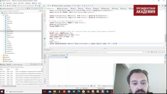Select the Results 1 tab
The width and height of the screenshot is (167, 94).
(48, 50)
